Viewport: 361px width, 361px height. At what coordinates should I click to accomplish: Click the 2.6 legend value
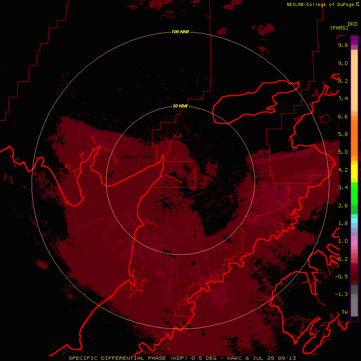point(343,205)
